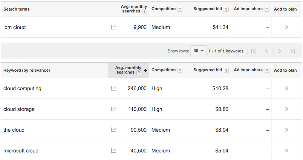Select the ibm cloud search term
The height and width of the screenshot is (160, 303).
point(14,27)
